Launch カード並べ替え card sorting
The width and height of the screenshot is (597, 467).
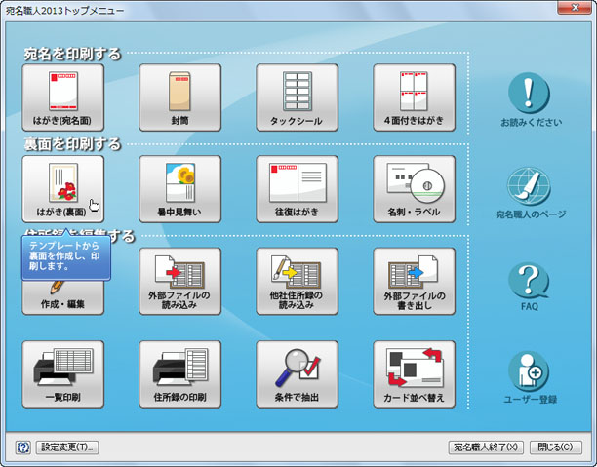pos(414,373)
